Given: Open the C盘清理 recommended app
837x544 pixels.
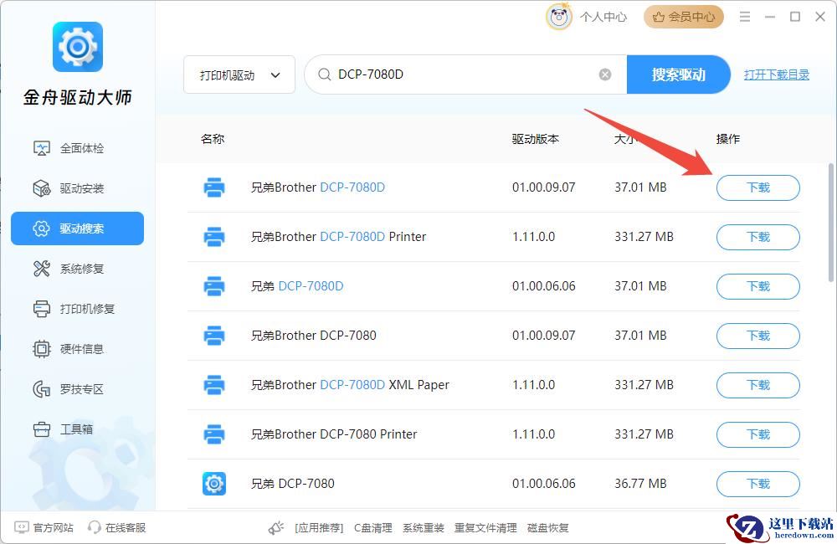Looking at the screenshot, I should click(373, 528).
